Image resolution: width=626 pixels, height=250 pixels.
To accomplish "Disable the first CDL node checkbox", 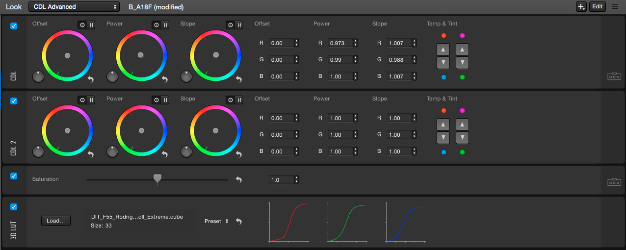I will coord(14,26).
